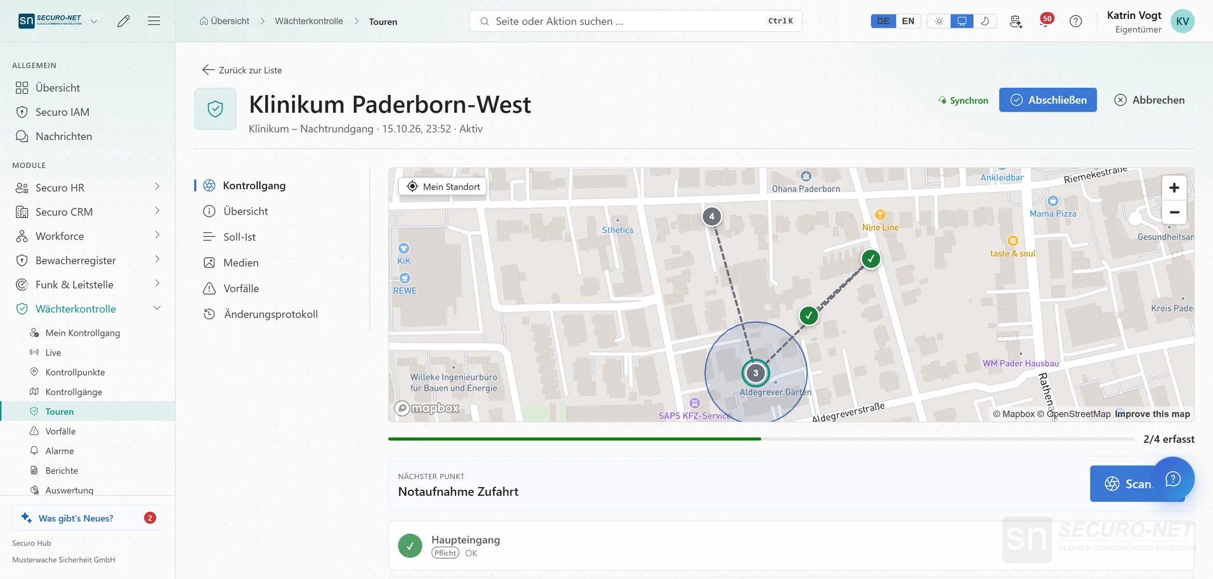Open Live in the sidebar

tap(53, 352)
